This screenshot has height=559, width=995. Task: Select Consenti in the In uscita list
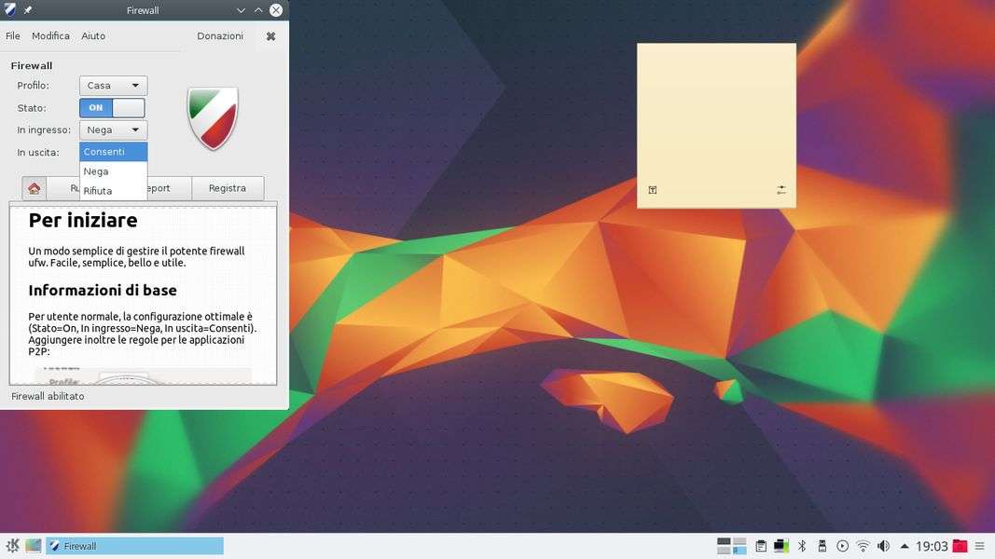click(114, 152)
